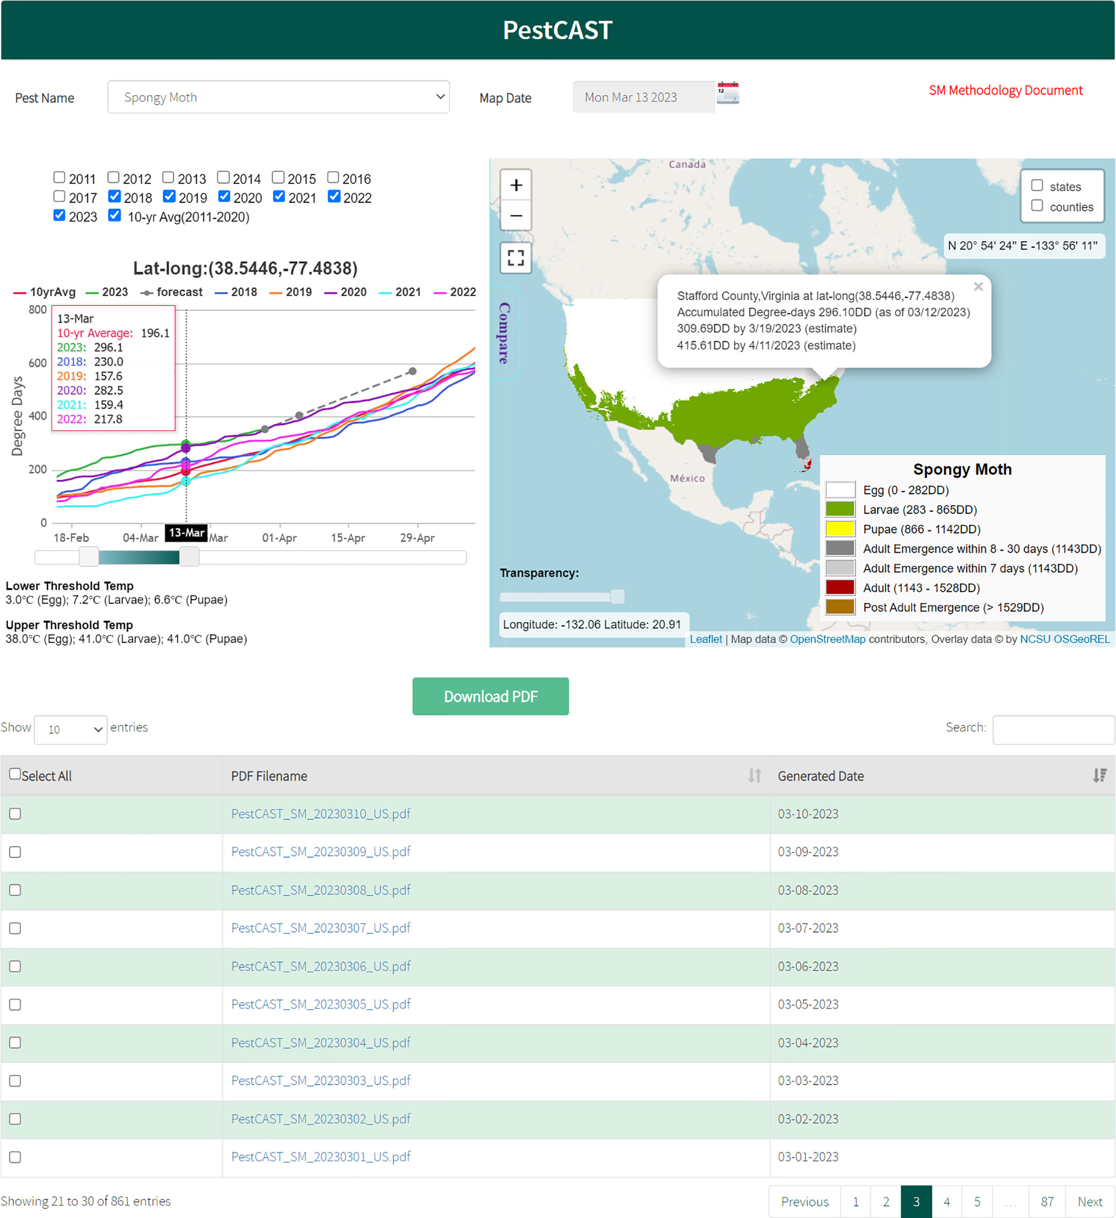1116x1218 pixels.
Task: Click the Pupae yellow legend swatch
Action: (840, 529)
